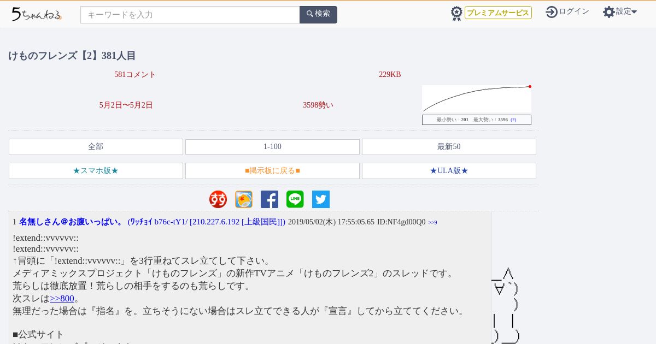The width and height of the screenshot is (656, 344).
Task: Return to board via ■掲示板に戻る■
Action: point(272,171)
